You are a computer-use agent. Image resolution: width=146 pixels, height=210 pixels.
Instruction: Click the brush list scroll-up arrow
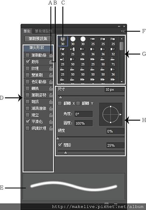point(122,39)
